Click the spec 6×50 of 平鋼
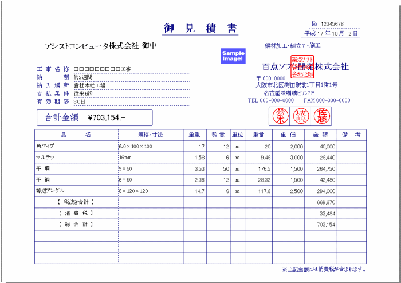The width and height of the screenshot is (401, 283). click(x=125, y=180)
